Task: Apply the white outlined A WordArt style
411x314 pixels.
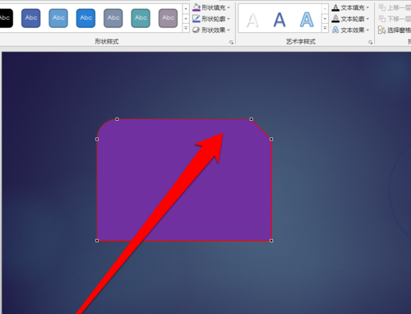Action: click(x=252, y=20)
